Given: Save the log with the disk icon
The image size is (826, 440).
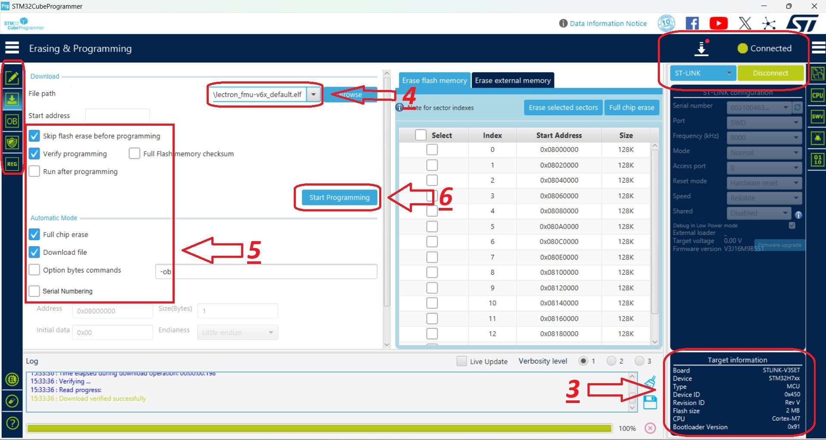Looking at the screenshot, I should [x=650, y=403].
